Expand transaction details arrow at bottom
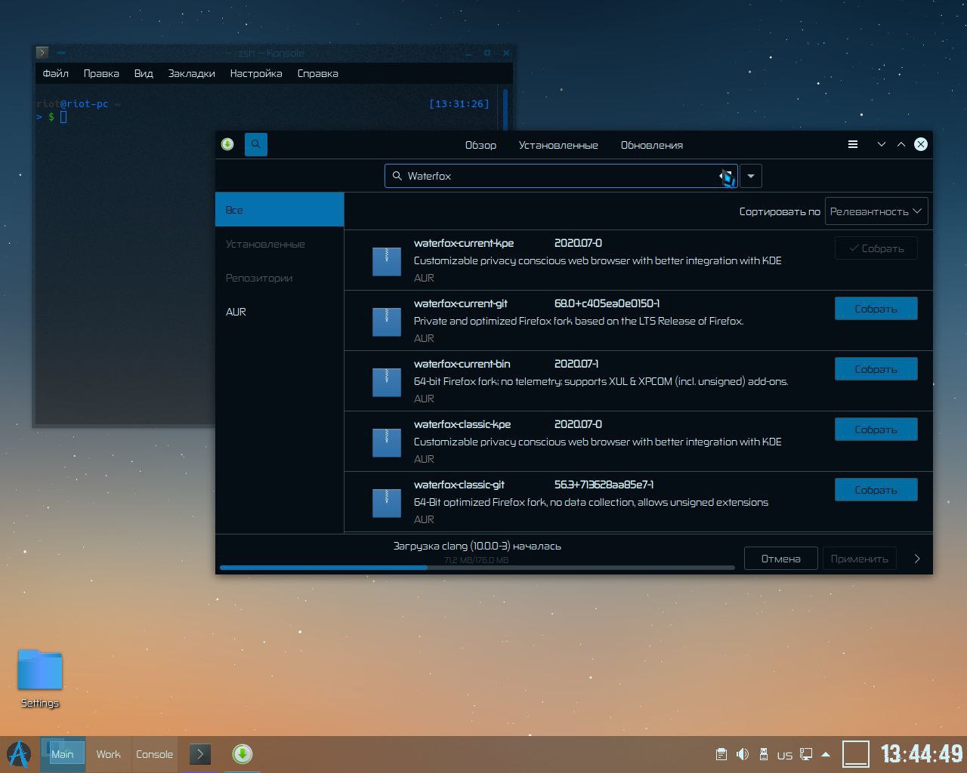 (917, 559)
